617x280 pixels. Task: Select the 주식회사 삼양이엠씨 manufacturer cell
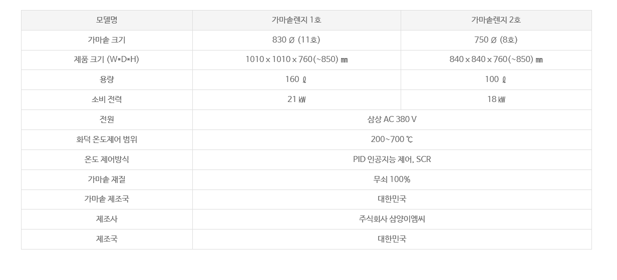(x=392, y=219)
